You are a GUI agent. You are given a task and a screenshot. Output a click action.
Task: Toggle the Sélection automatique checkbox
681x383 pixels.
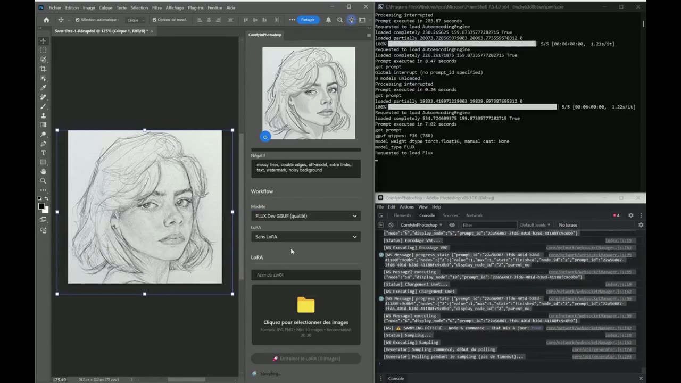coord(78,20)
